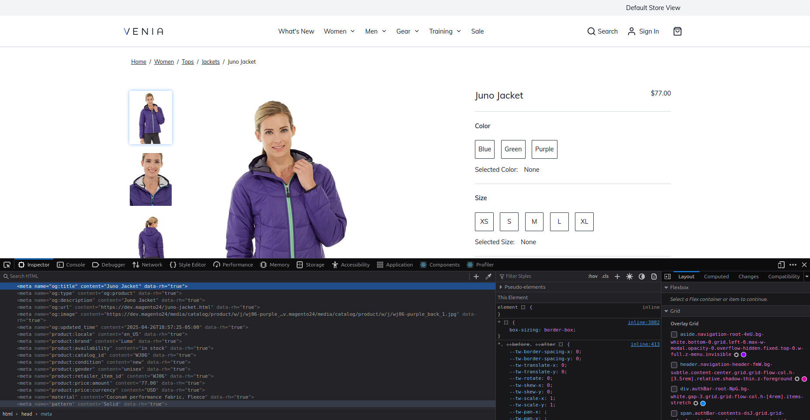The height and width of the screenshot is (420, 810).
Task: Select second jacket thumbnail with open collar
Action: (x=151, y=179)
